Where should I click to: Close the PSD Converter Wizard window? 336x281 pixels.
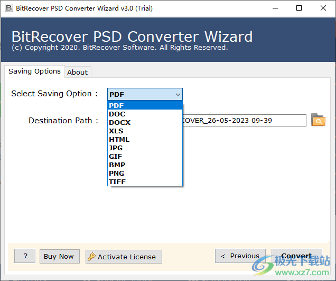click(323, 8)
